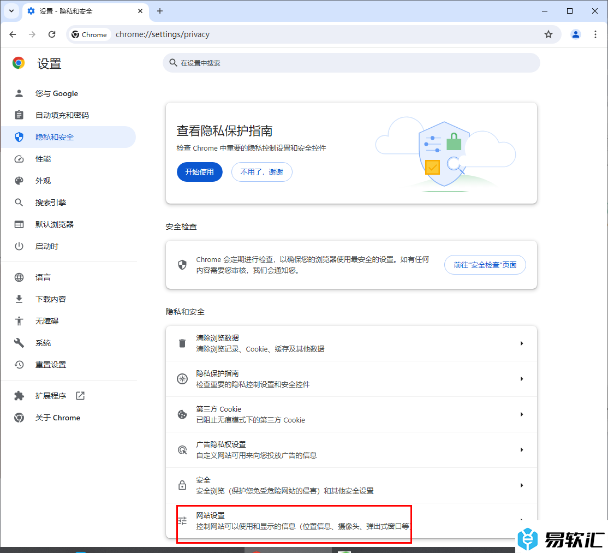The width and height of the screenshot is (608, 553).
Task: Click the magnifier icon in settings search
Action: (174, 63)
